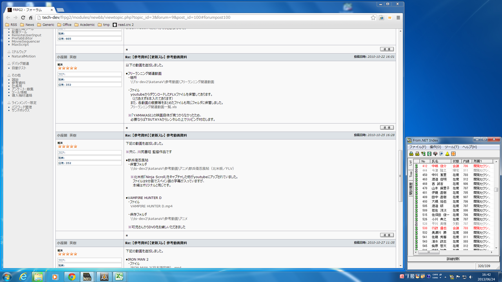Open a new Chrome tab

(x=60, y=10)
